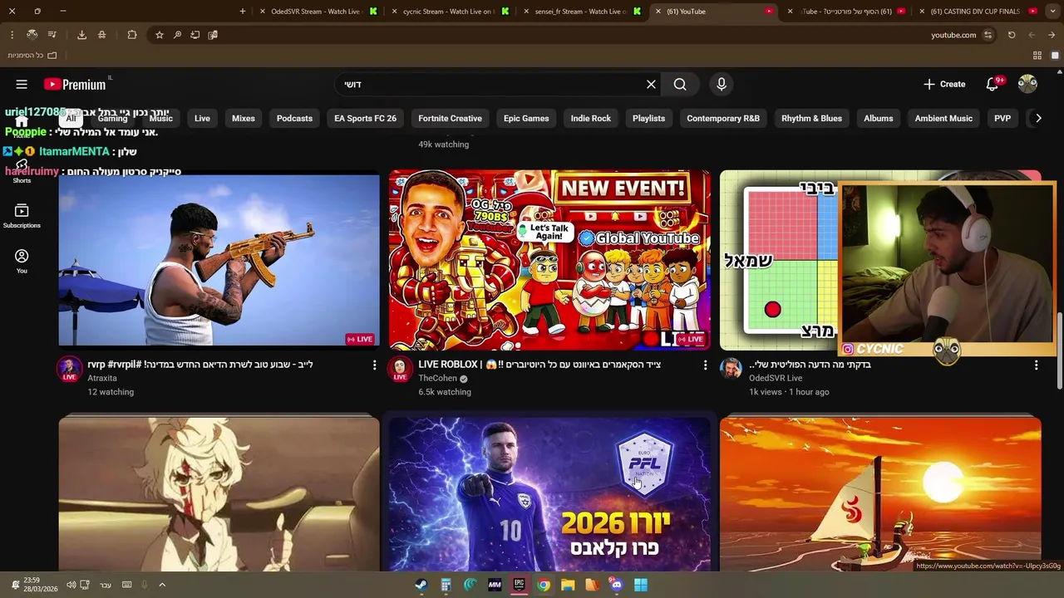Open TheCohen channel name link
This screenshot has height=598, width=1064.
438,378
